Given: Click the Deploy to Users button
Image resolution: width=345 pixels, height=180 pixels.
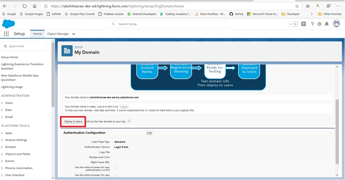Looking at the screenshot, I should click(73, 121).
